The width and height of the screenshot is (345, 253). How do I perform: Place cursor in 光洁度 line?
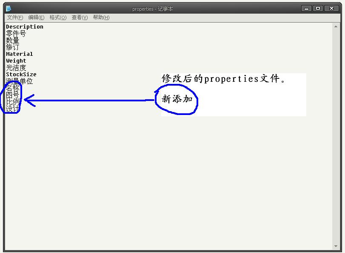click(16, 68)
